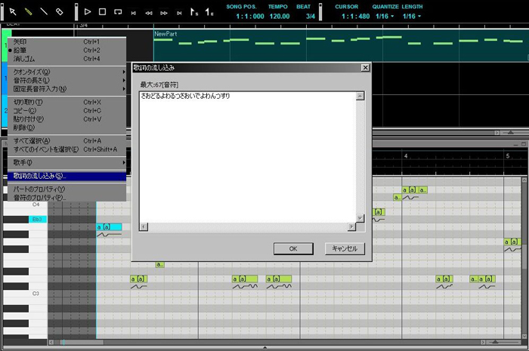This screenshot has height=351, width=529.
Task: Open the QUANTIZE 1/16 dropdown
Action: tap(383, 16)
